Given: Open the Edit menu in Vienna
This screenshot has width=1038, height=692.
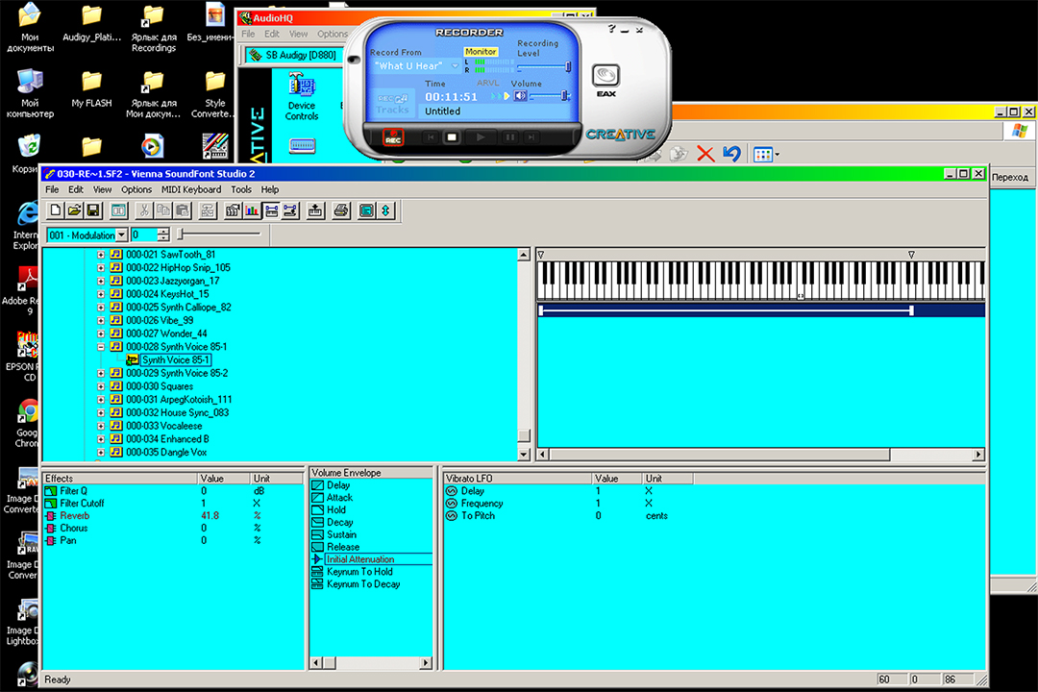Looking at the screenshot, I should pyautogui.click(x=76, y=189).
